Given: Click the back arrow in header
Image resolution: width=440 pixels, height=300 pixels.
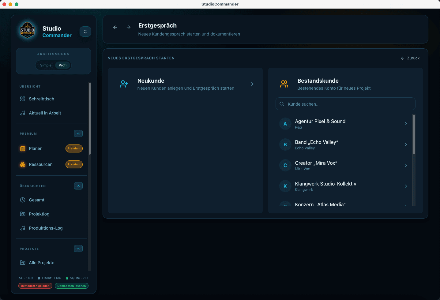Looking at the screenshot, I should [x=115, y=27].
